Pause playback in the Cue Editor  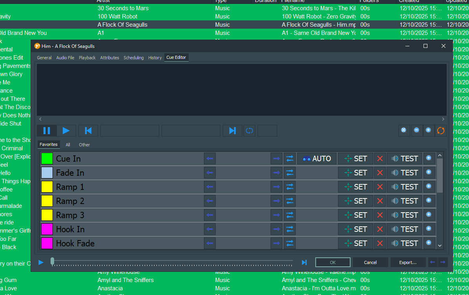pyautogui.click(x=47, y=131)
